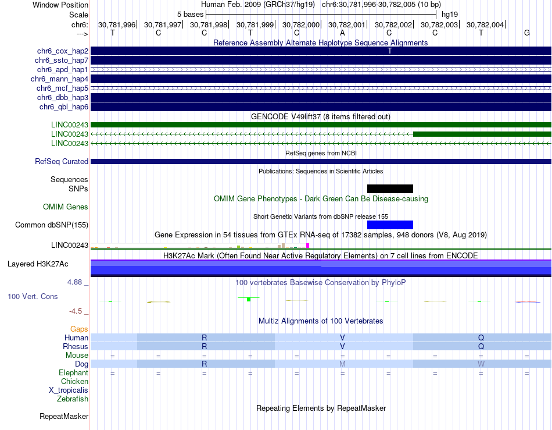Click the chr6_qbl_hap6 label
Image resolution: width=552 pixels, height=430 pixels.
pyautogui.click(x=64, y=107)
